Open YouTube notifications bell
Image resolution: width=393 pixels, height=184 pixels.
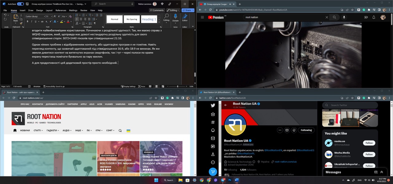coord(374,17)
